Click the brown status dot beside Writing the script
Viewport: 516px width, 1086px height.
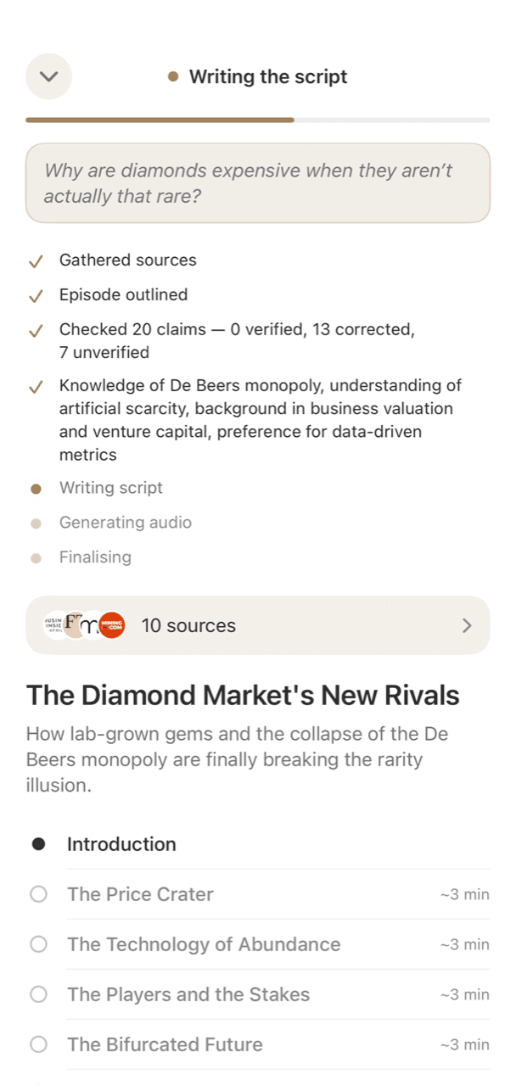pos(173,76)
